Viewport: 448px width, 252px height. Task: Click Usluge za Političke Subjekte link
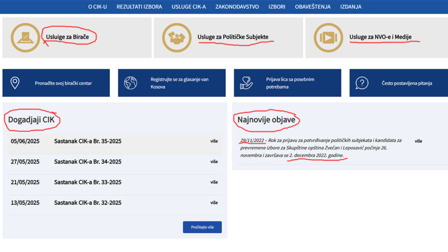click(233, 37)
